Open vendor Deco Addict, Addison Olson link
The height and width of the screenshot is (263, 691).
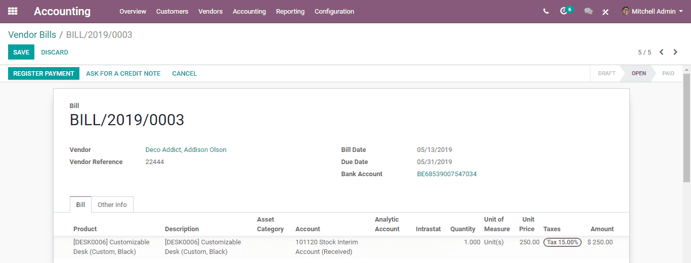(186, 150)
